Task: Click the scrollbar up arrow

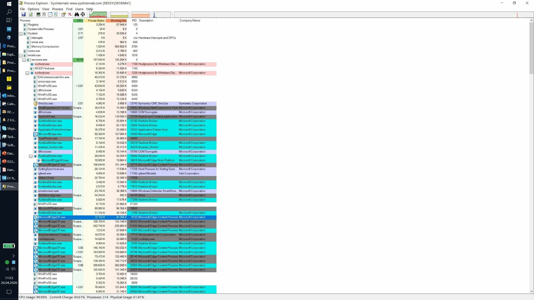Action: click(531, 20)
